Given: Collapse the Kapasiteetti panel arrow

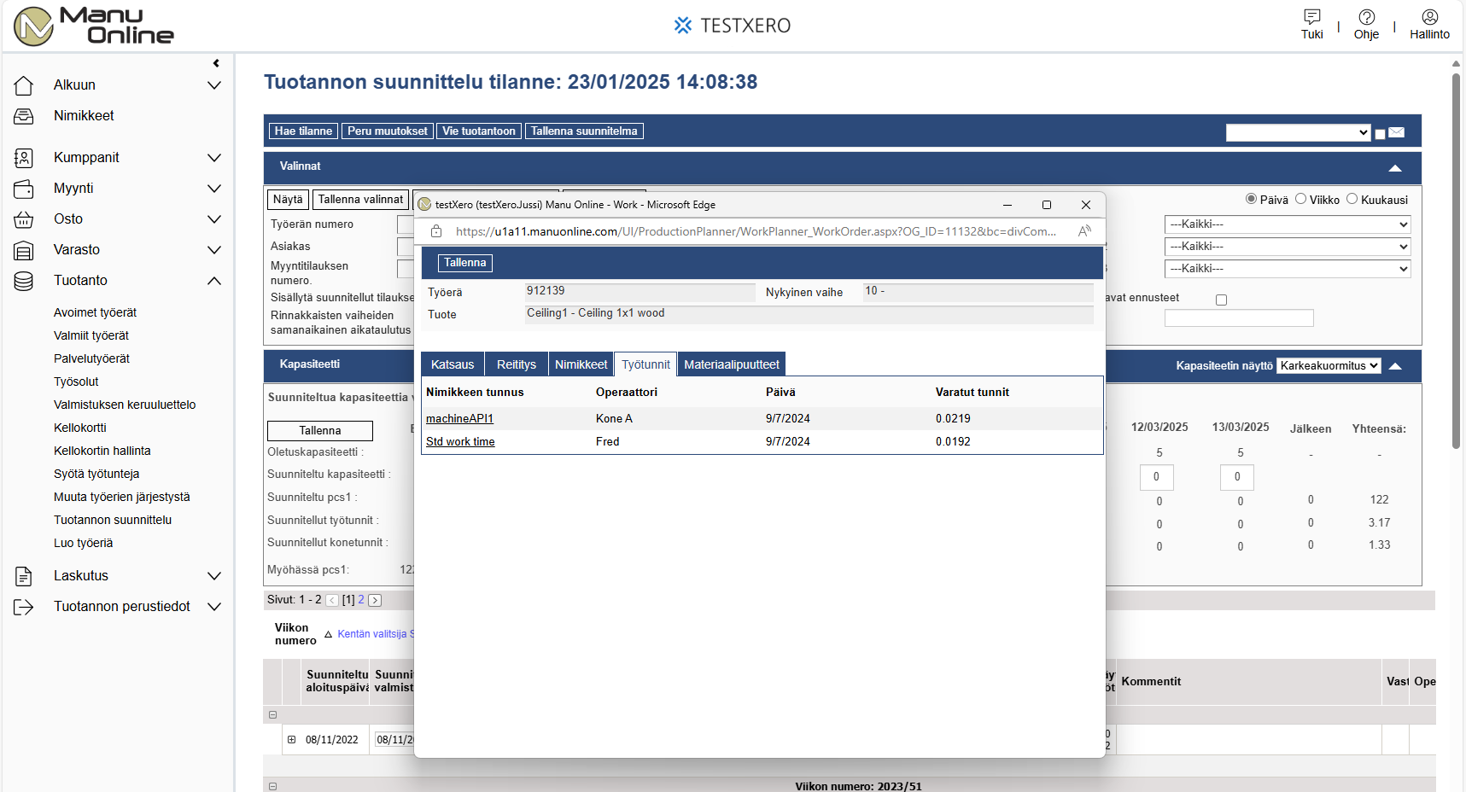Looking at the screenshot, I should [x=1395, y=366].
